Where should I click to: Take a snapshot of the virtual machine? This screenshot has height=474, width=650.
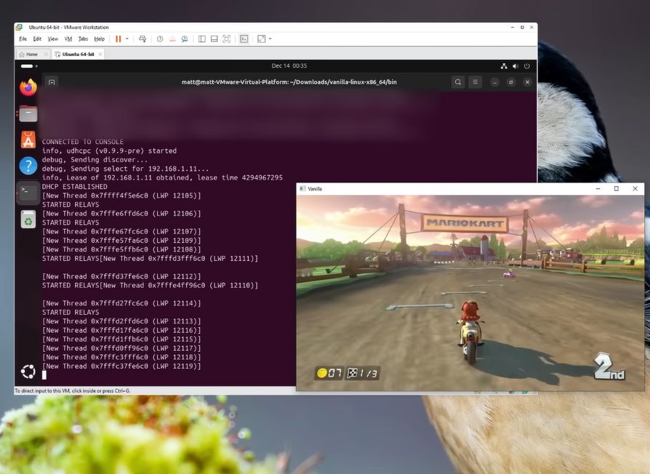(x=159, y=39)
